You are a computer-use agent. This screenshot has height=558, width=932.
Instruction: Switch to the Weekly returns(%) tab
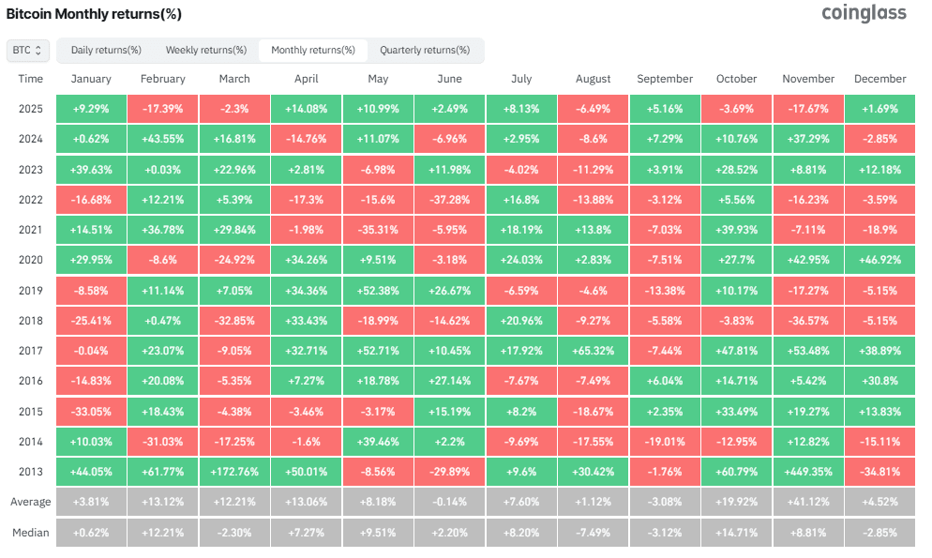[x=205, y=51]
